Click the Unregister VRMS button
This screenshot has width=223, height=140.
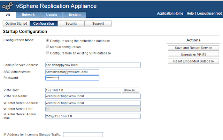coord(193,55)
